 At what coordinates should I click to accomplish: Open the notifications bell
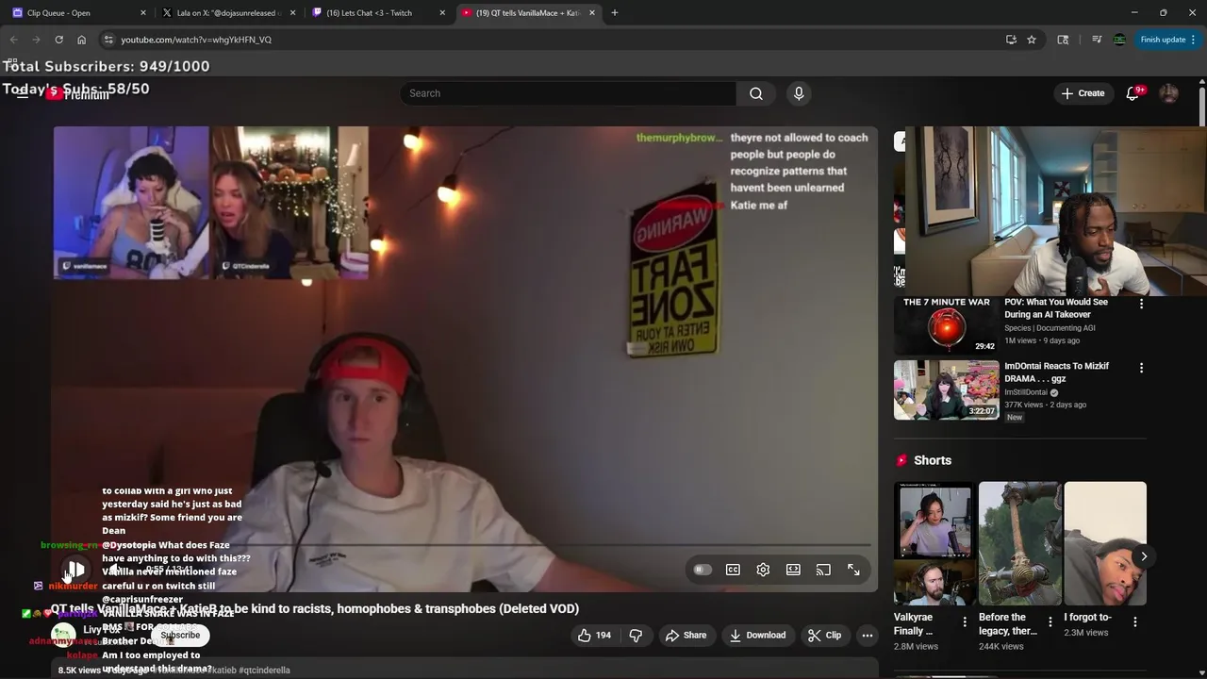pos(1133,93)
